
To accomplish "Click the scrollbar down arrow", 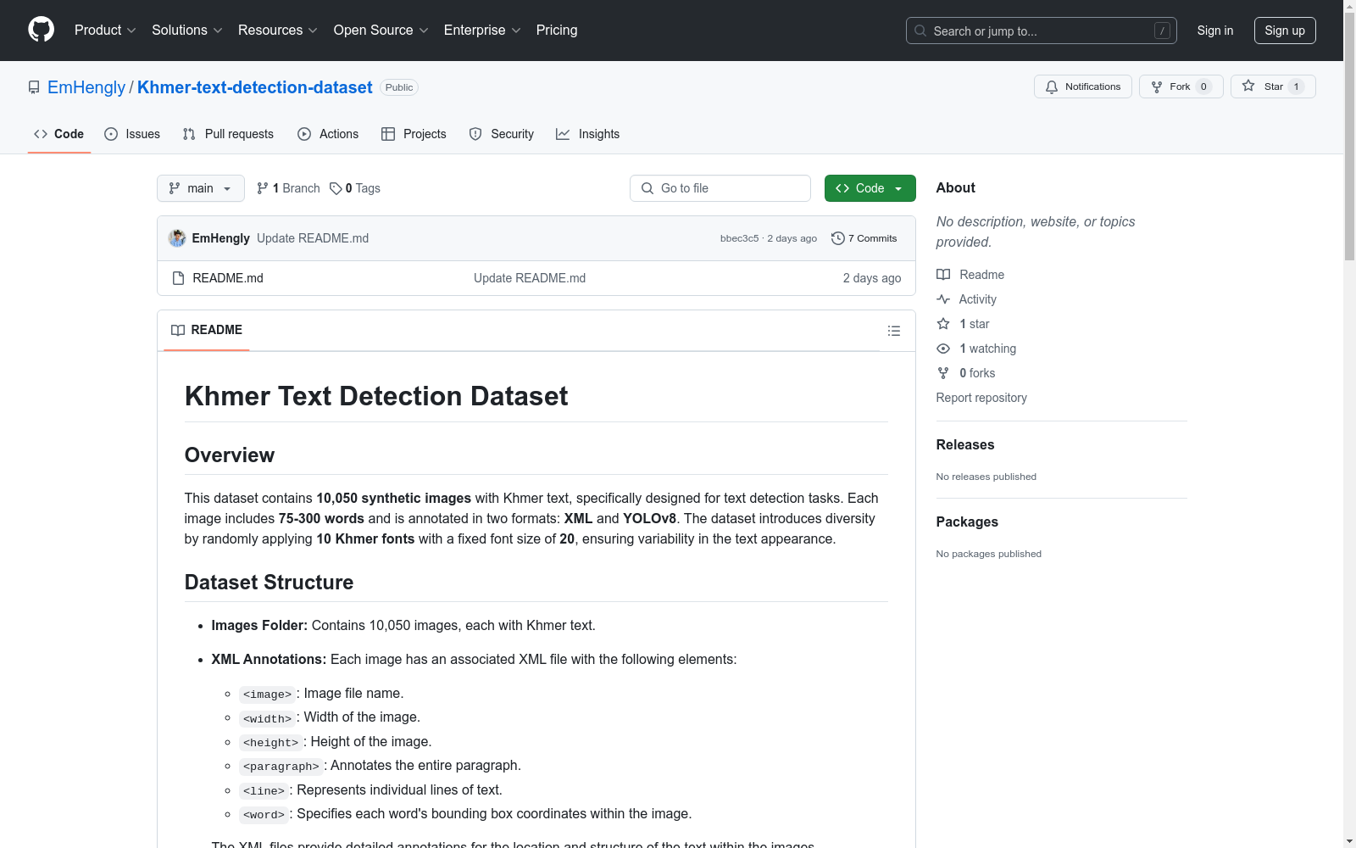I will pyautogui.click(x=1349, y=841).
